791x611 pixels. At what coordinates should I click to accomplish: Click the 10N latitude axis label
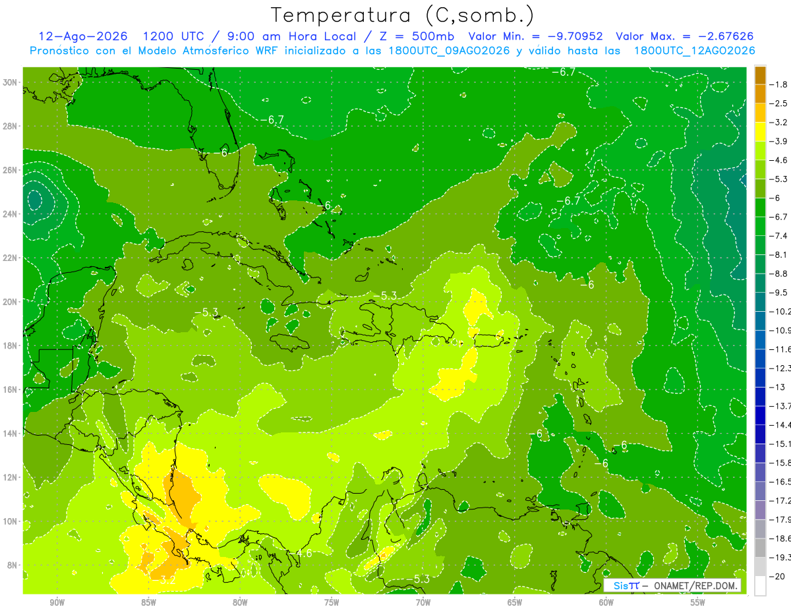pos(11,521)
